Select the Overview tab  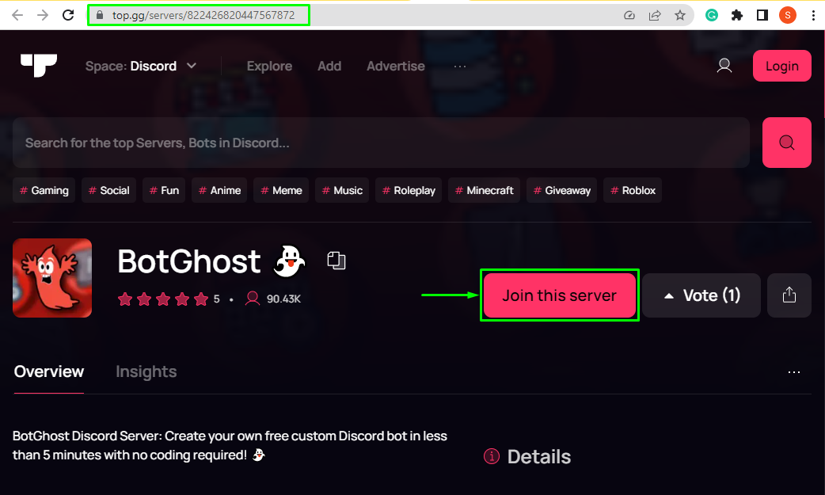49,371
